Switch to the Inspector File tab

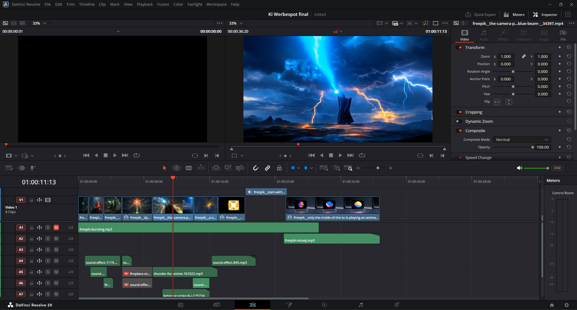tap(563, 35)
